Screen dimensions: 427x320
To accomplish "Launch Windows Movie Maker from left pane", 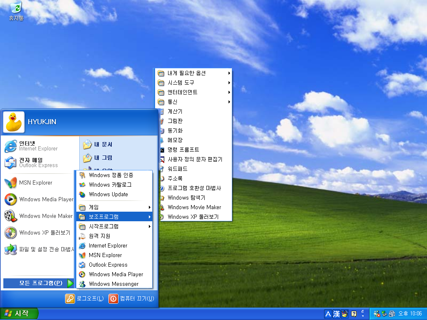I will coord(40,216).
